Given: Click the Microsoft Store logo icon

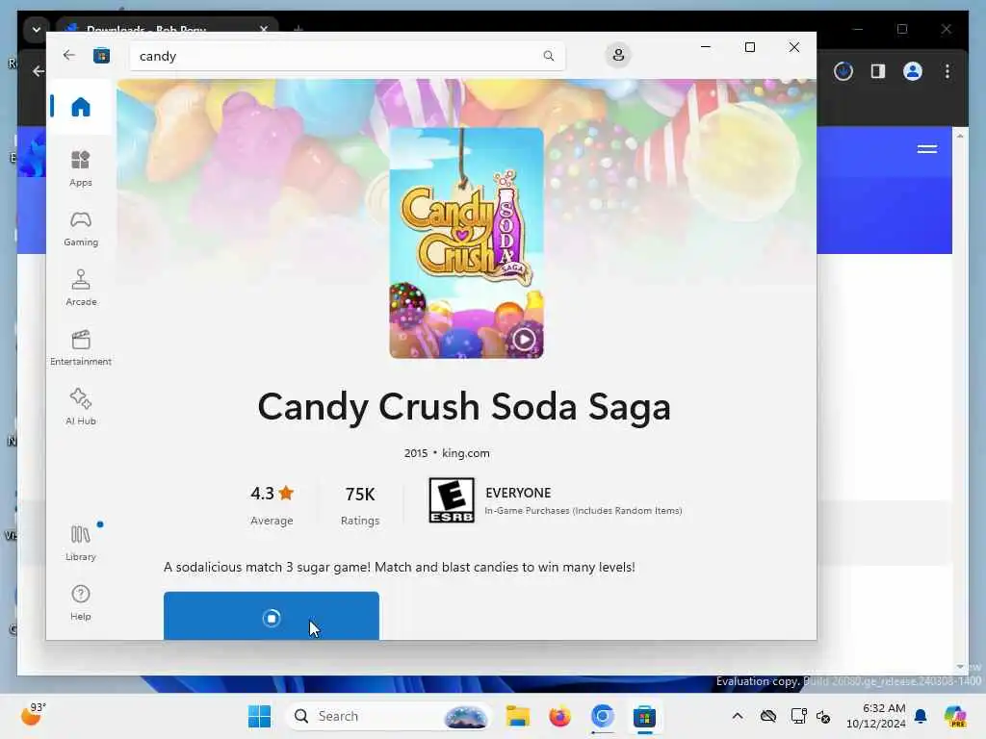Looking at the screenshot, I should point(101,56).
